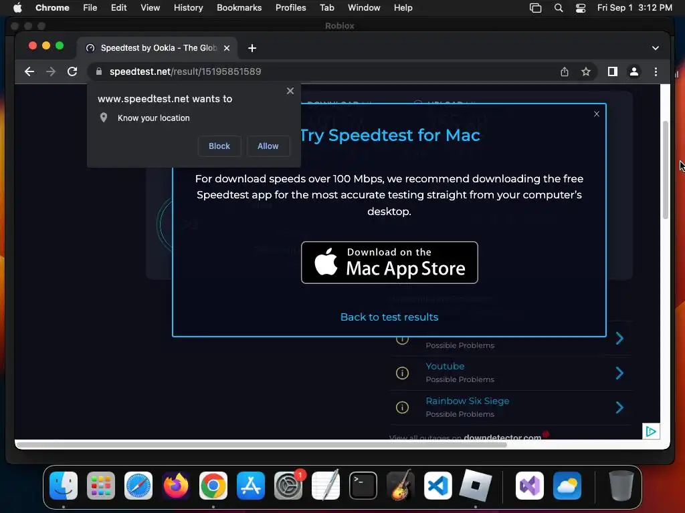Bookmark this page with star icon

pyautogui.click(x=586, y=71)
